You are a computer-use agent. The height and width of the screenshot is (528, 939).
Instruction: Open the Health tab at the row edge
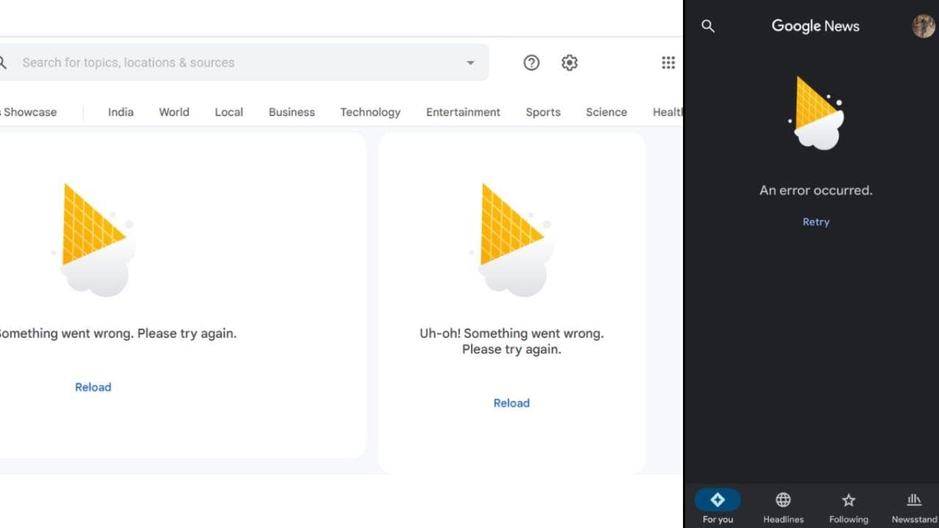click(667, 112)
